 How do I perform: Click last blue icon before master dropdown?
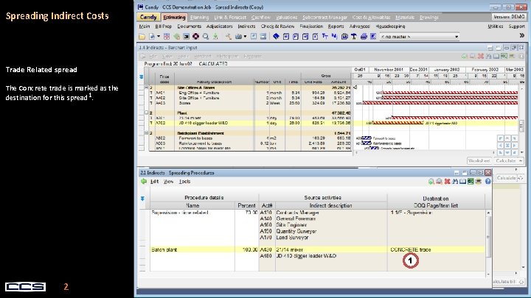click(373, 37)
